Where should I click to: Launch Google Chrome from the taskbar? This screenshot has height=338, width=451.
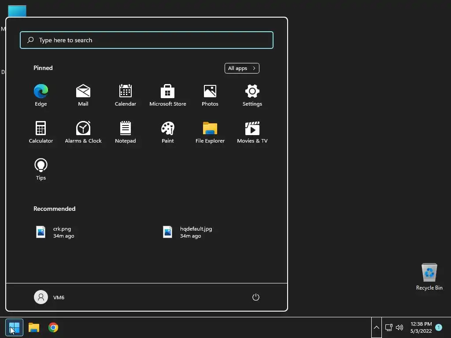[53, 327]
